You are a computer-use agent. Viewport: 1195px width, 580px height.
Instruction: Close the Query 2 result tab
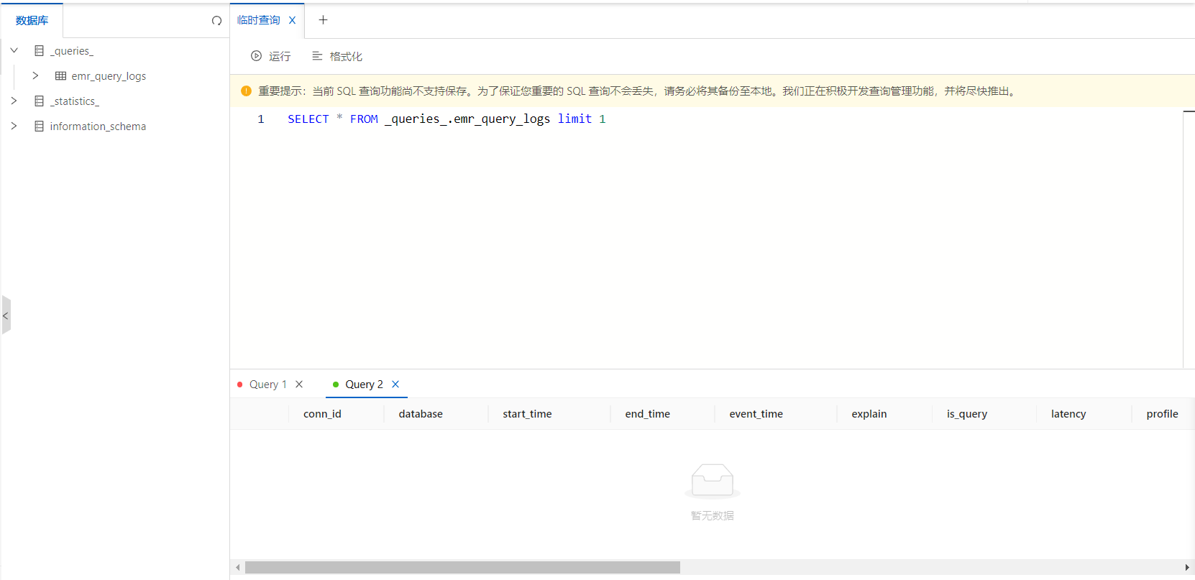pyautogui.click(x=395, y=385)
